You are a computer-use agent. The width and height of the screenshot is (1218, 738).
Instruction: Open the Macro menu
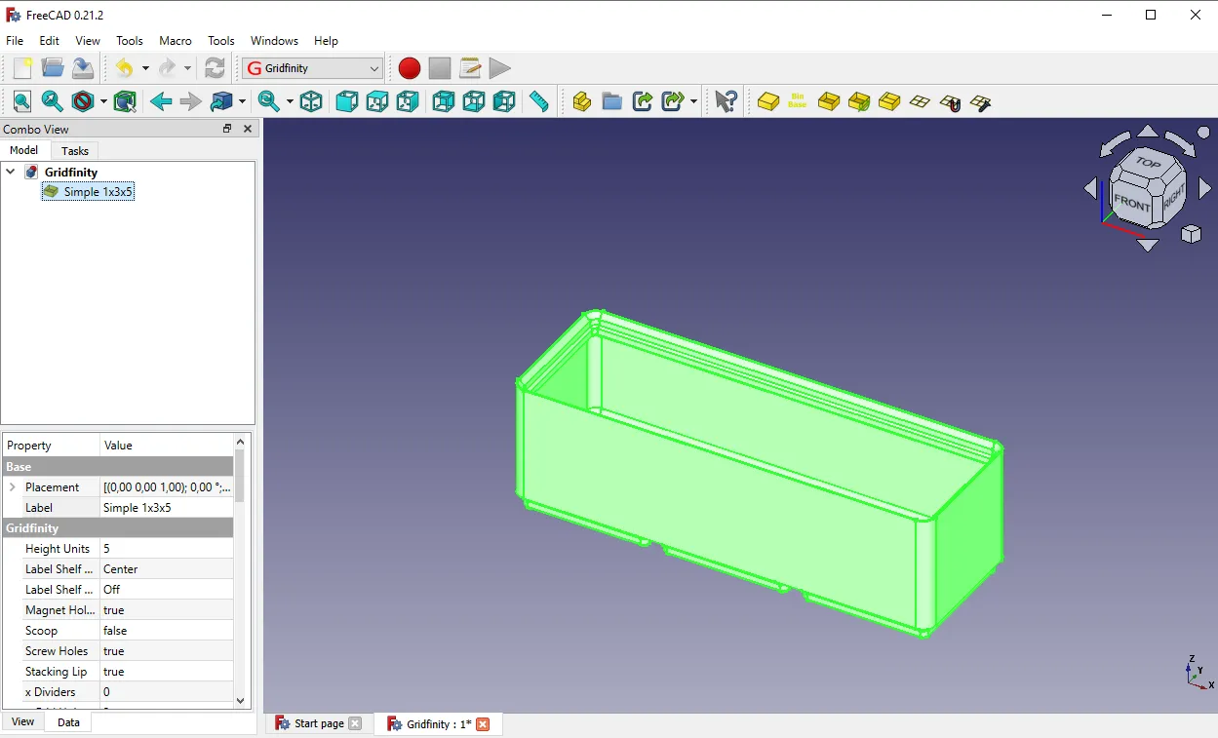pyautogui.click(x=176, y=41)
